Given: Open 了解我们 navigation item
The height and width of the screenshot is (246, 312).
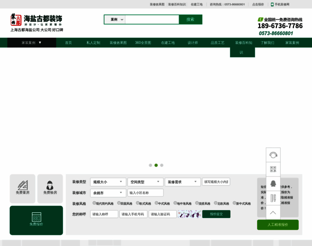Looking at the screenshot, I should click(x=267, y=43).
